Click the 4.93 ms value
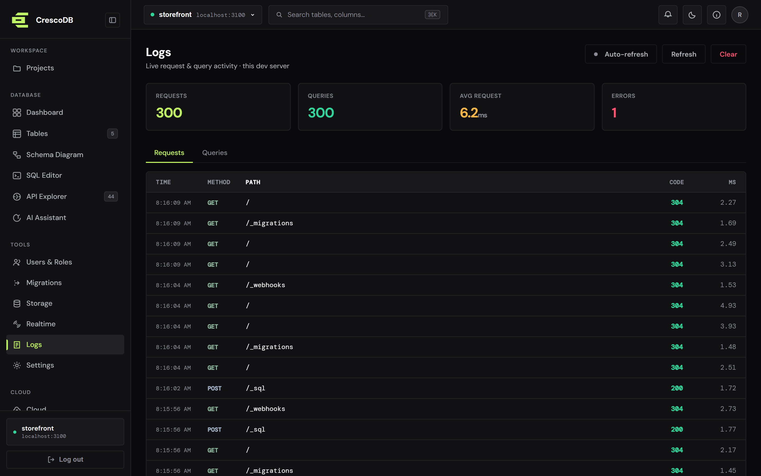 [728, 306]
